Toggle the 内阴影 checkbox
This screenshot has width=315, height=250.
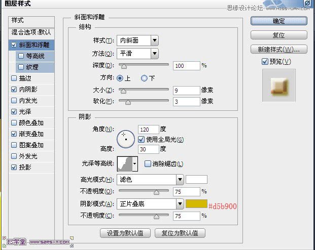coord(14,89)
